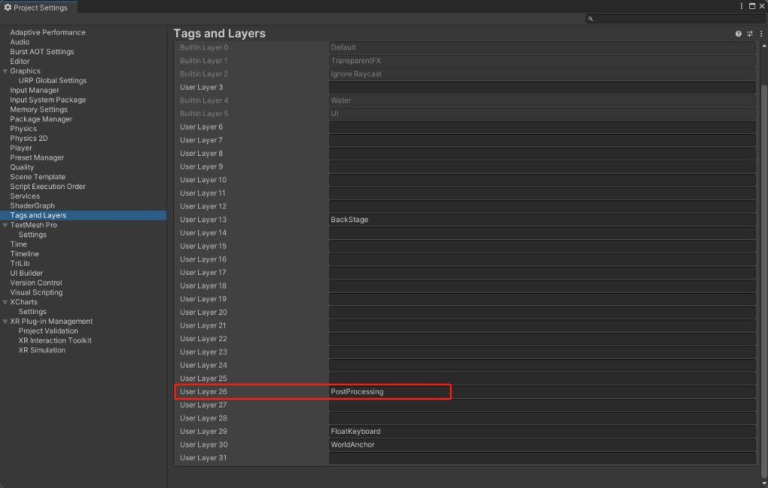
Task: Close the Project Settings window
Action: 761,7
